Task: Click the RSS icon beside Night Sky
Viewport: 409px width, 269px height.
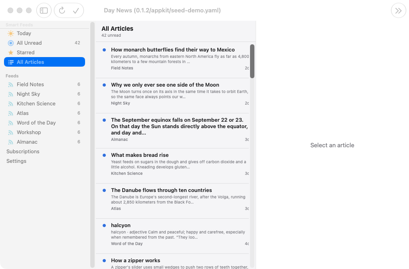Action: click(11, 94)
